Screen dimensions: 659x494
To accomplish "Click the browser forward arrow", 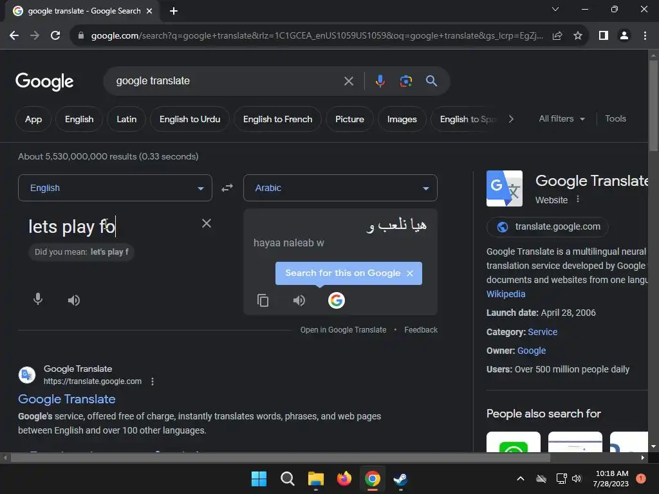I will click(x=35, y=36).
